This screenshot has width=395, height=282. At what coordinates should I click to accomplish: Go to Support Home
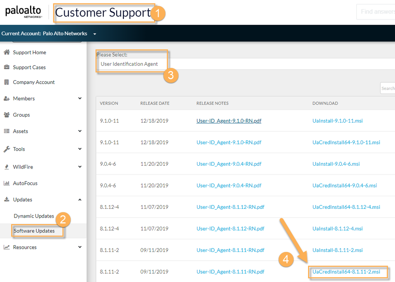tap(30, 53)
